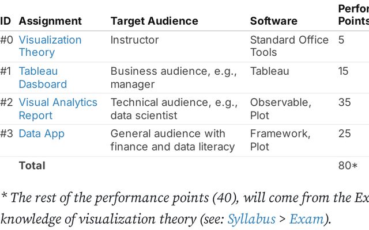The height and width of the screenshot is (230, 369).
Task: Open the Visual Analytics Report link
Action: pos(58,109)
